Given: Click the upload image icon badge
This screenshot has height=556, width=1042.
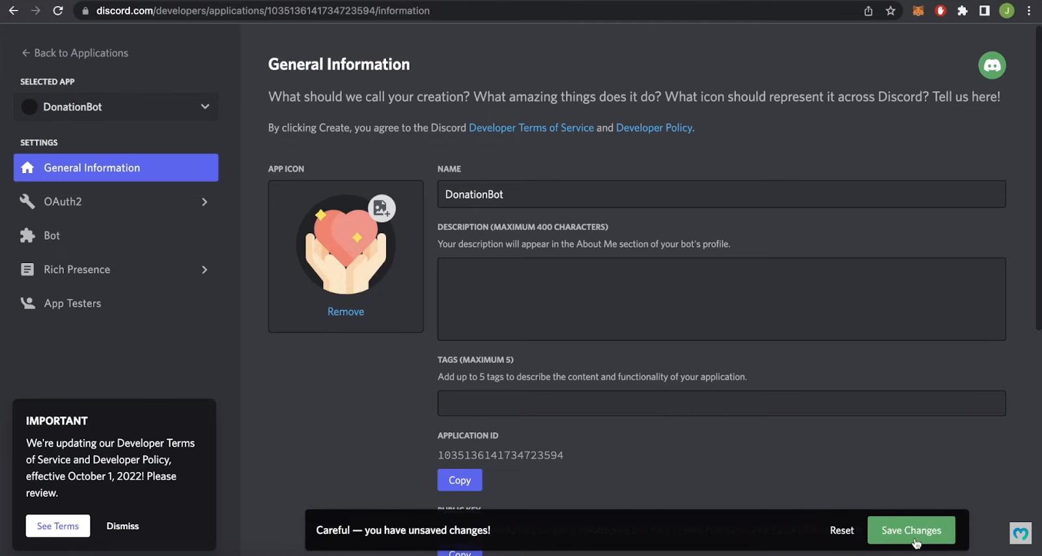Looking at the screenshot, I should [x=382, y=208].
